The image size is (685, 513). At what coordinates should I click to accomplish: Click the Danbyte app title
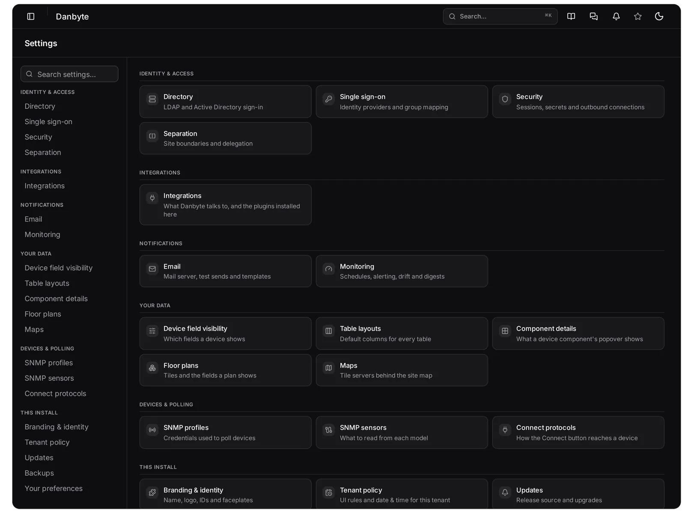pos(72,17)
